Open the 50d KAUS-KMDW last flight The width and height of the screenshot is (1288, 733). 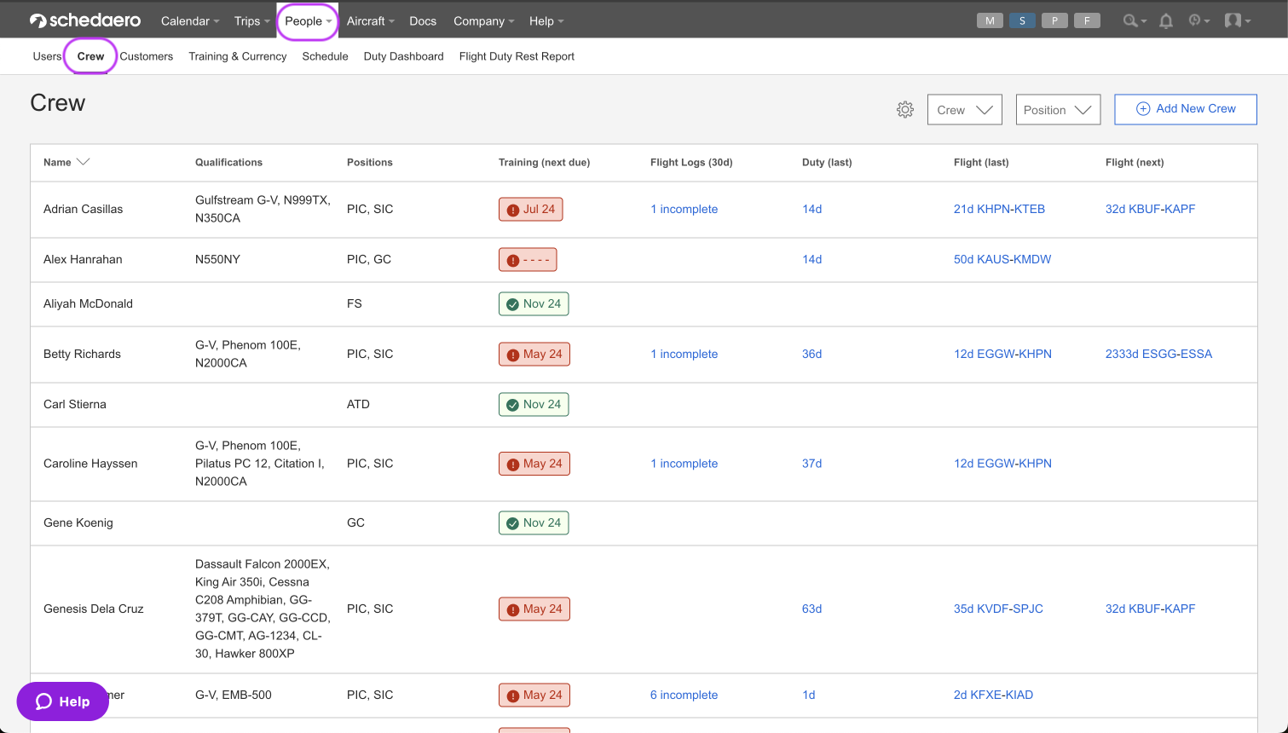point(1002,259)
